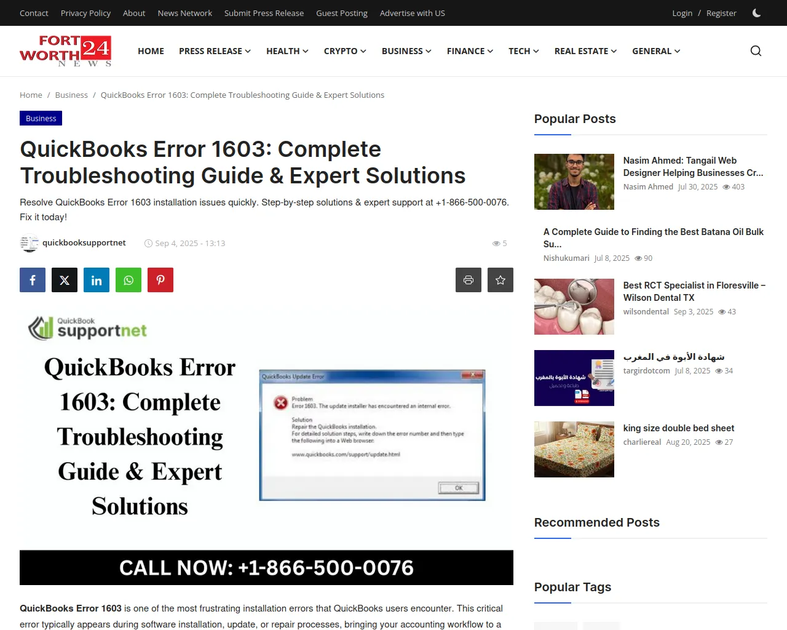Screen dimensions: 787x630
Task: Open Advertise with US link
Action: click(x=412, y=13)
